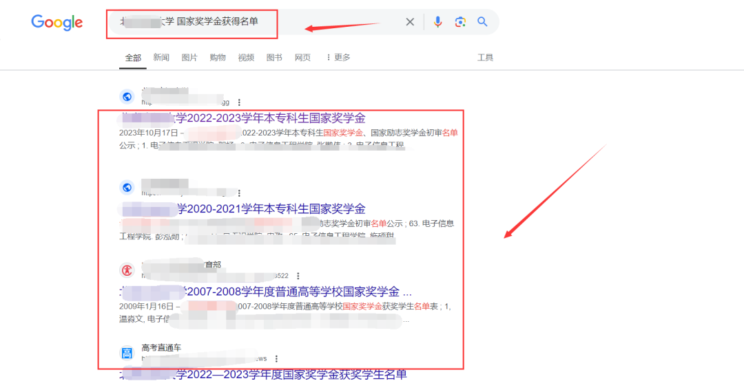Start voice search with the microphone icon

point(437,22)
